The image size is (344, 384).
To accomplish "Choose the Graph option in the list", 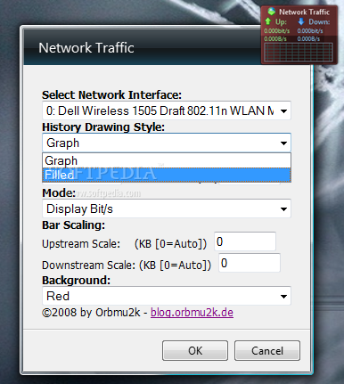I will (x=167, y=160).
